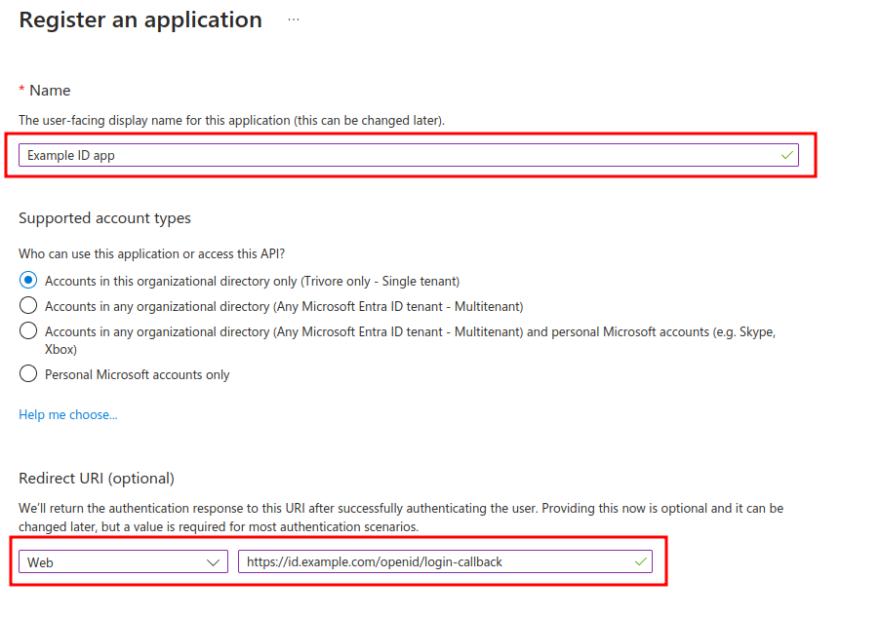Click the green checkmark in the Name field
Viewport: 881px width, 617px height.
click(786, 155)
